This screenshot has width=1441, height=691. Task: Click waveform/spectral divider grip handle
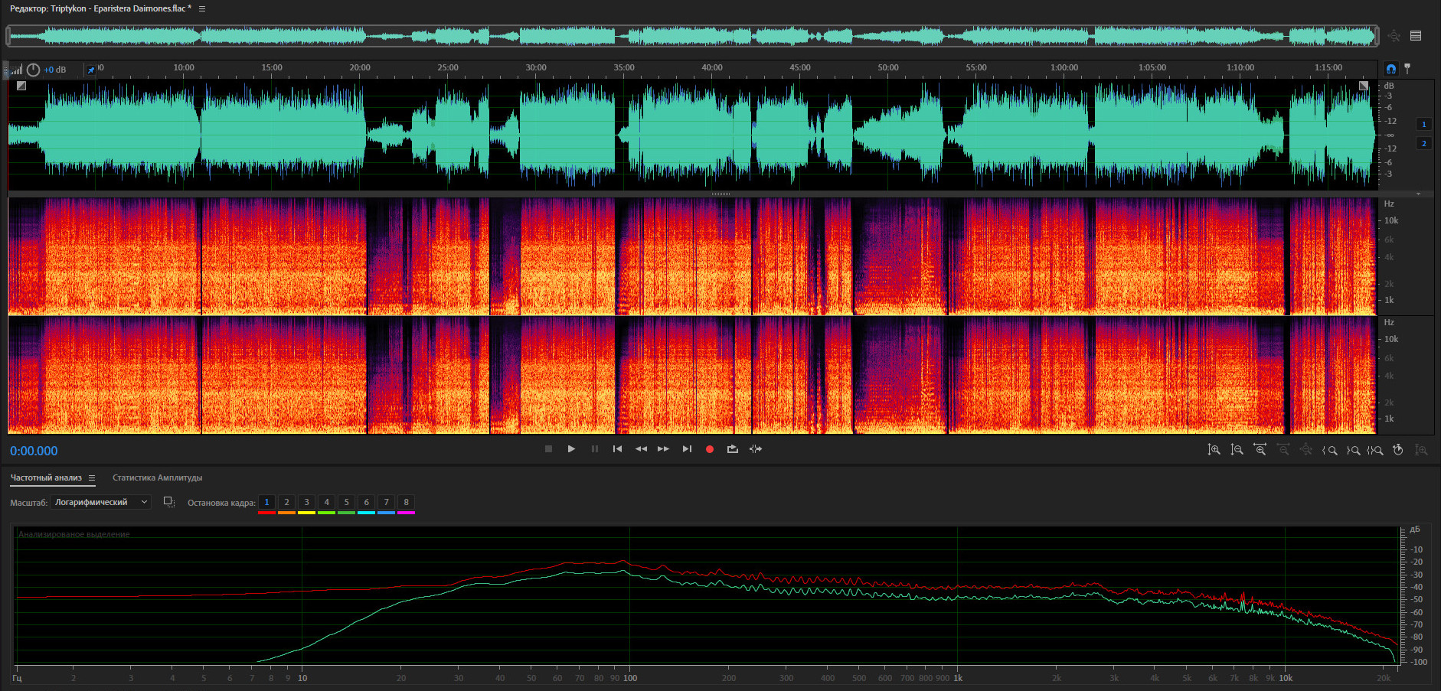720,194
